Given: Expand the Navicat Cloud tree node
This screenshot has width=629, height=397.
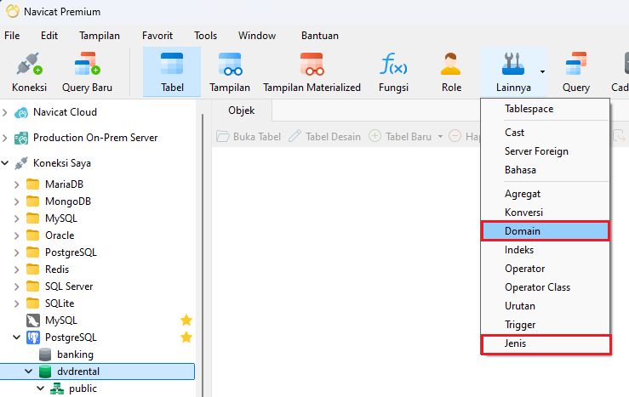Looking at the screenshot, I should pyautogui.click(x=5, y=112).
